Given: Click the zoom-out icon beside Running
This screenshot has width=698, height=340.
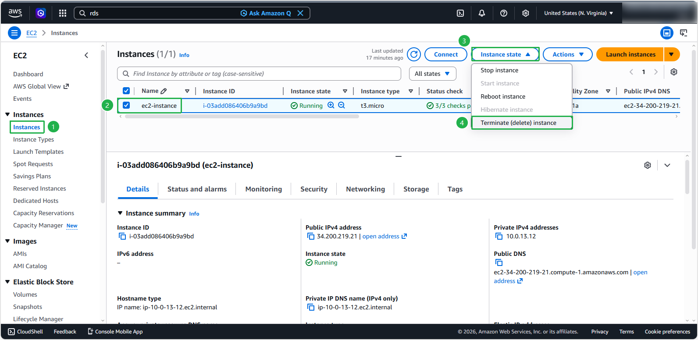Looking at the screenshot, I should point(342,105).
